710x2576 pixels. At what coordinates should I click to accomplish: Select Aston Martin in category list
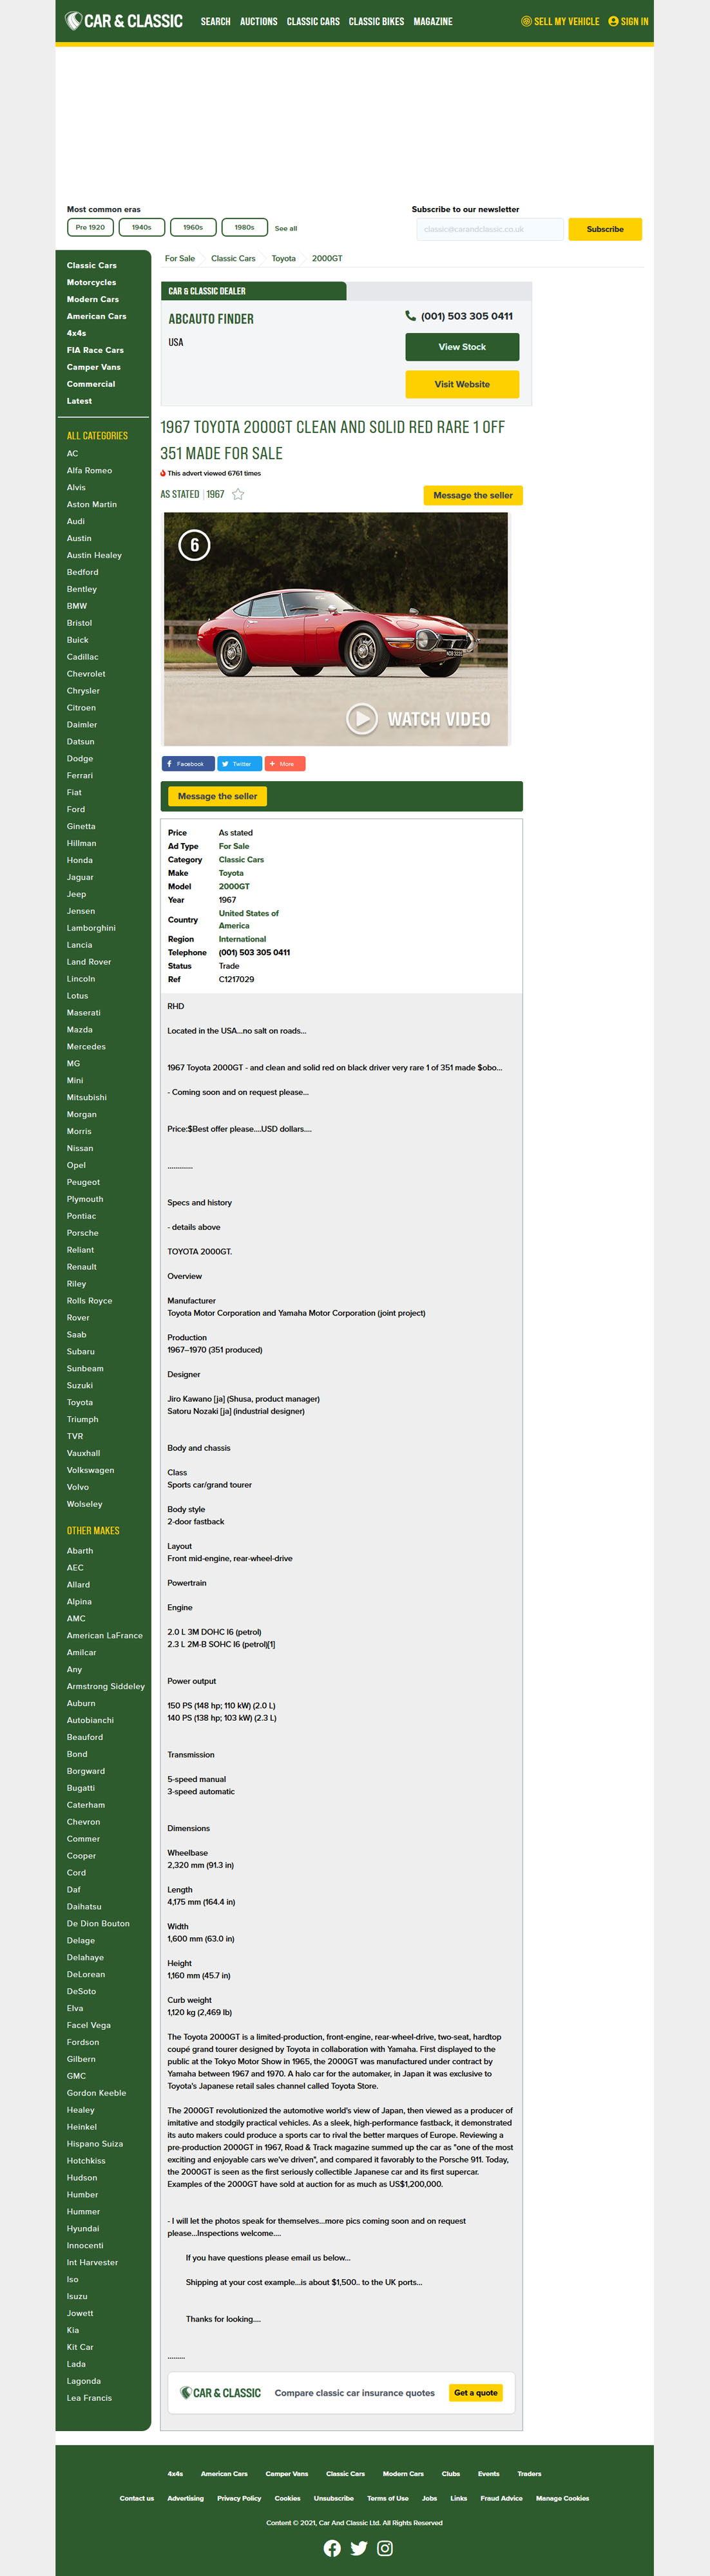tap(91, 504)
